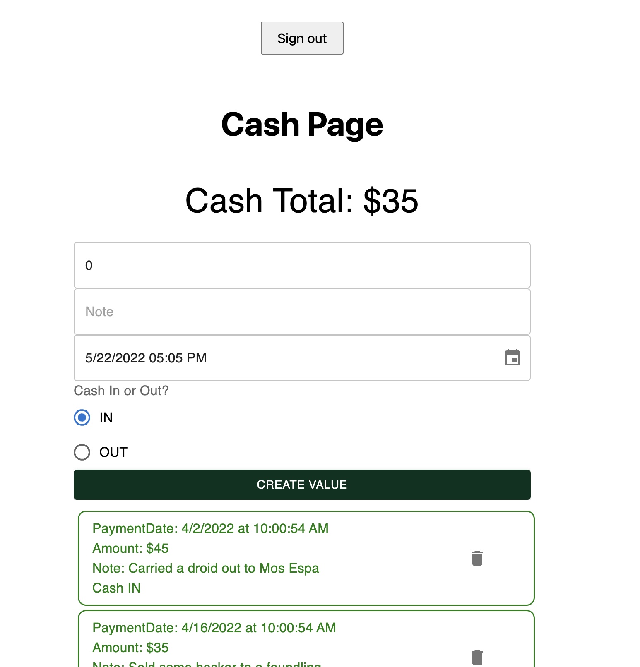Click the Sign out button
The height and width of the screenshot is (667, 640).
[302, 38]
